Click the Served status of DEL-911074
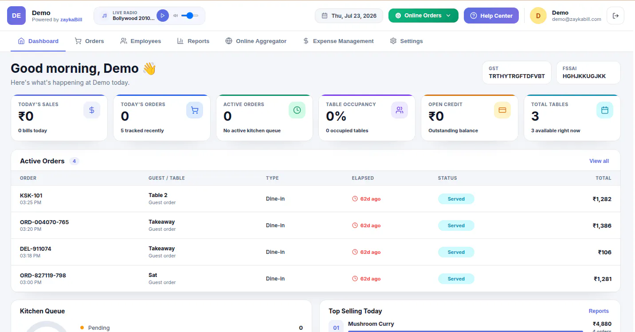 coord(456,252)
